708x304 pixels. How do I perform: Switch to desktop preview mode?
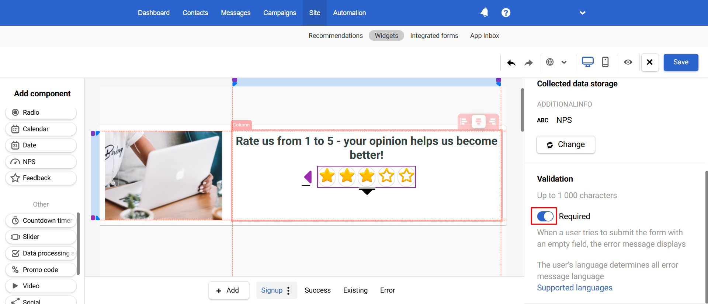pyautogui.click(x=588, y=62)
